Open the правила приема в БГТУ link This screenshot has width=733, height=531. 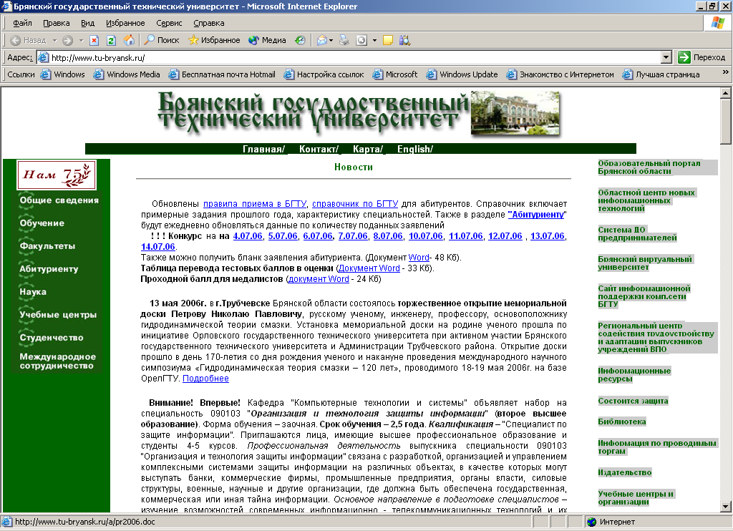pyautogui.click(x=255, y=204)
